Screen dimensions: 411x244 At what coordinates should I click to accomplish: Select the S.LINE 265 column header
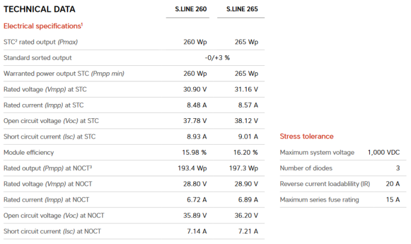click(x=242, y=10)
